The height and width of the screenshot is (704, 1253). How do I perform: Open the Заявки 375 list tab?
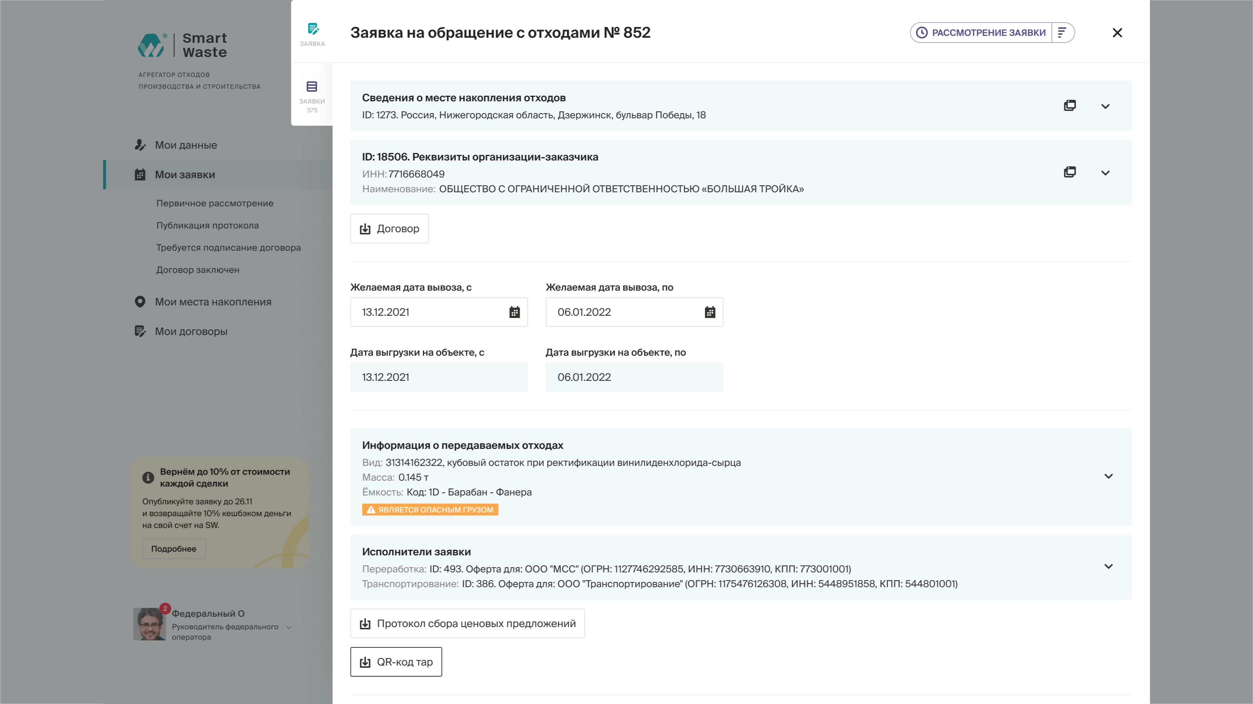pyautogui.click(x=312, y=97)
